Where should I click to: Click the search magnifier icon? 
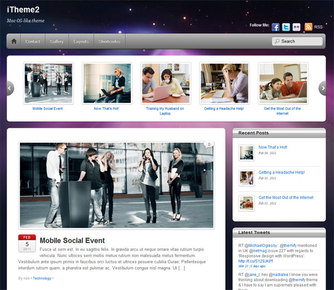tap(277, 41)
